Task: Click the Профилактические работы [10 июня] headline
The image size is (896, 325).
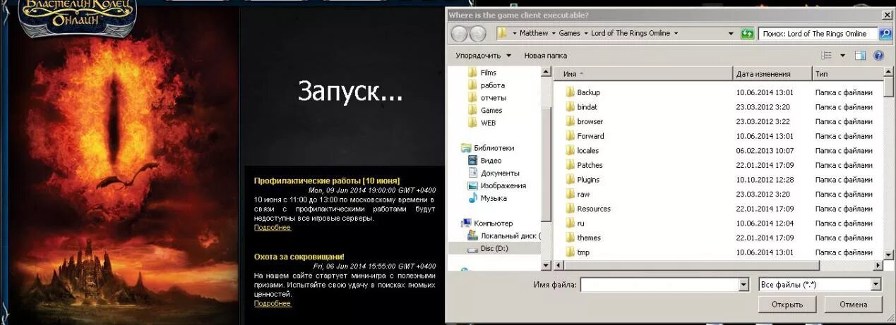Action: tap(327, 180)
